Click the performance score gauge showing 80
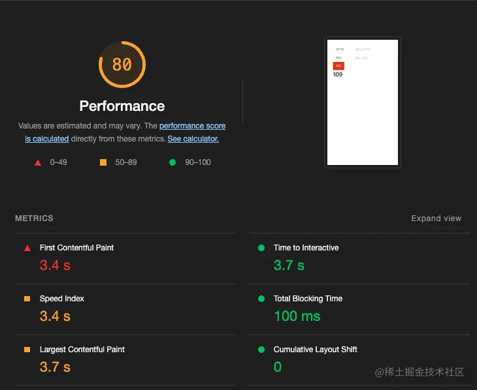The height and width of the screenshot is (390, 477). [x=122, y=65]
